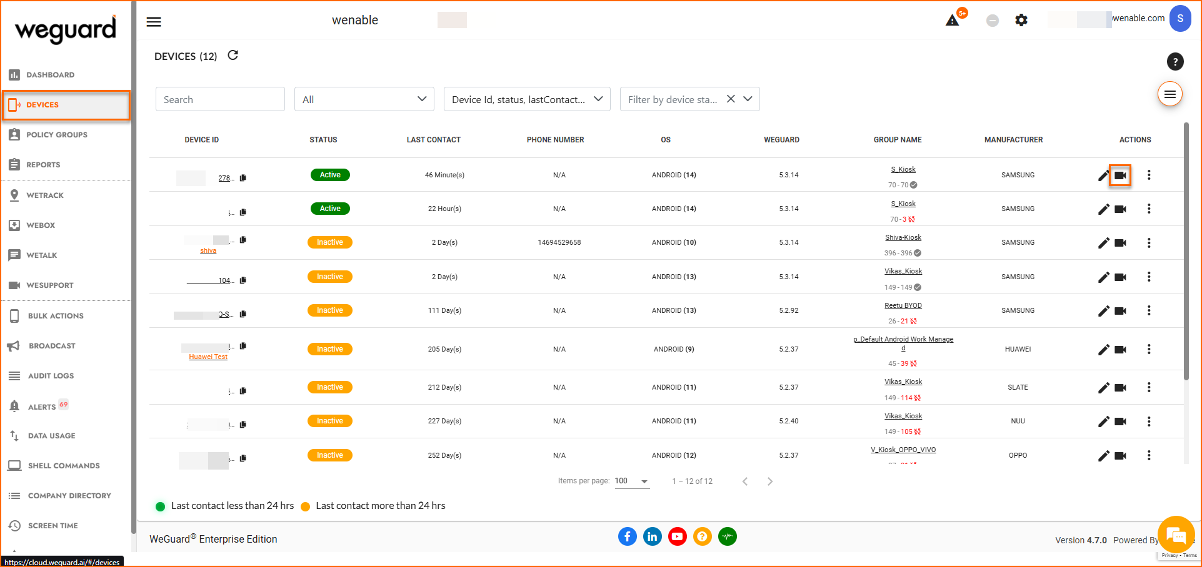Open the alert warning notifications
Viewport: 1202px width, 567px height.
click(952, 21)
